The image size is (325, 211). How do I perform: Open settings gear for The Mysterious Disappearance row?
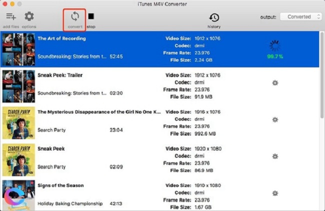(275, 119)
